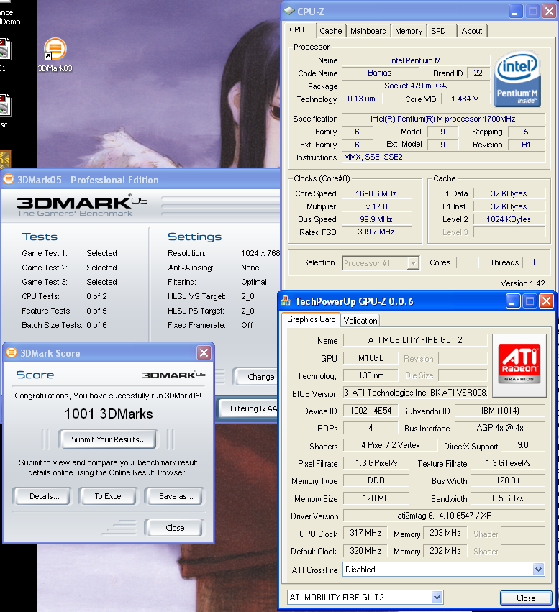The height and width of the screenshot is (612, 559).
Task: Click the CPU-Z title bar app icon
Action: click(x=289, y=11)
